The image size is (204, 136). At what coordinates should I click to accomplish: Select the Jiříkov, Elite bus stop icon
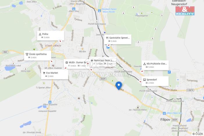pyautogui.click(x=74, y=9)
